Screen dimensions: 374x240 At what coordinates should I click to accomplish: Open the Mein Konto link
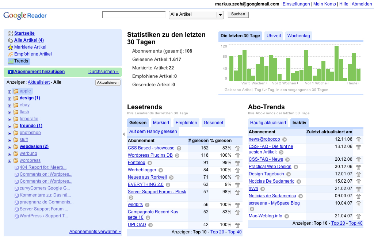pyautogui.click(x=324, y=4)
